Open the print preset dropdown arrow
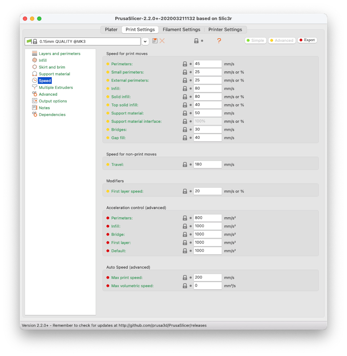The image size is (347, 356). tap(145, 42)
